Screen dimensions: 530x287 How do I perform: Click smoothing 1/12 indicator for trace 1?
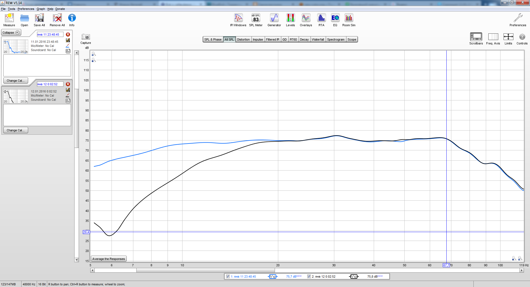[x=272, y=277]
